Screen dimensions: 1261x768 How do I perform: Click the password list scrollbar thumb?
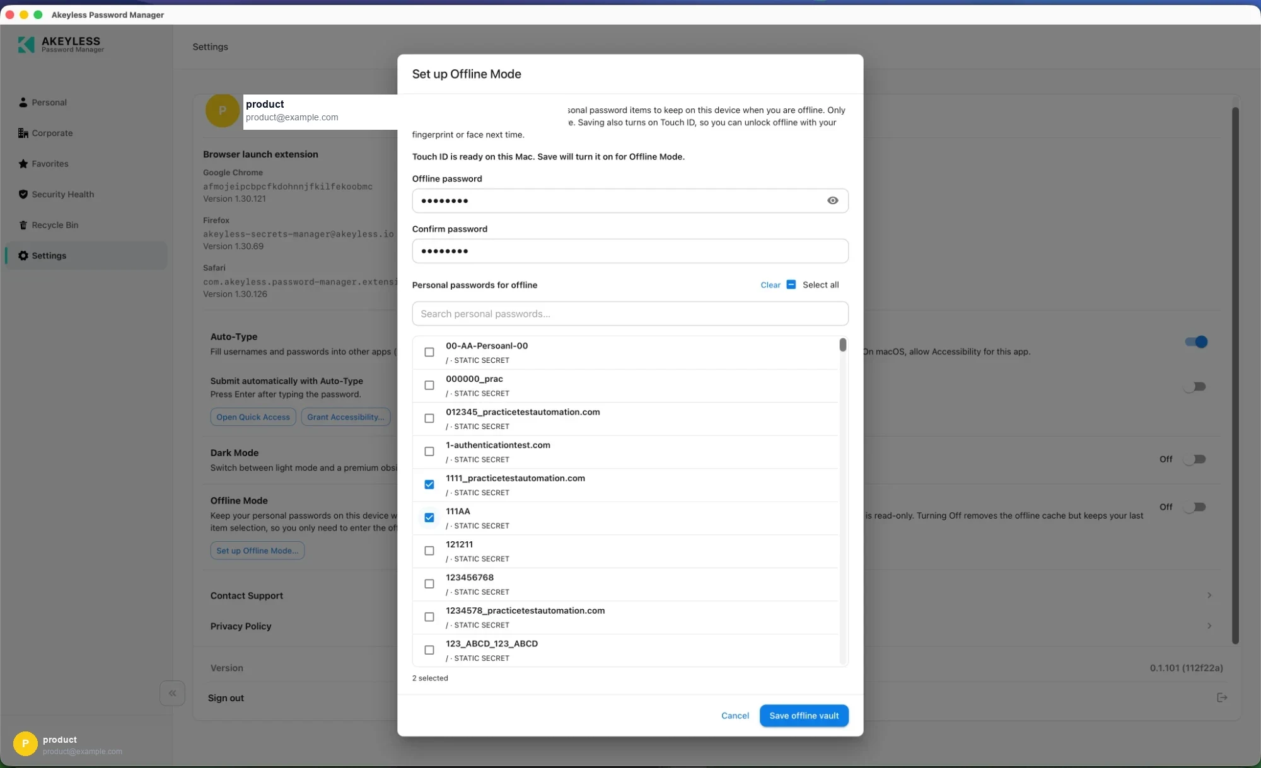tap(843, 345)
